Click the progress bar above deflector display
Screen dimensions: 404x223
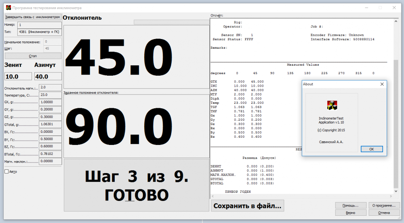click(172, 22)
